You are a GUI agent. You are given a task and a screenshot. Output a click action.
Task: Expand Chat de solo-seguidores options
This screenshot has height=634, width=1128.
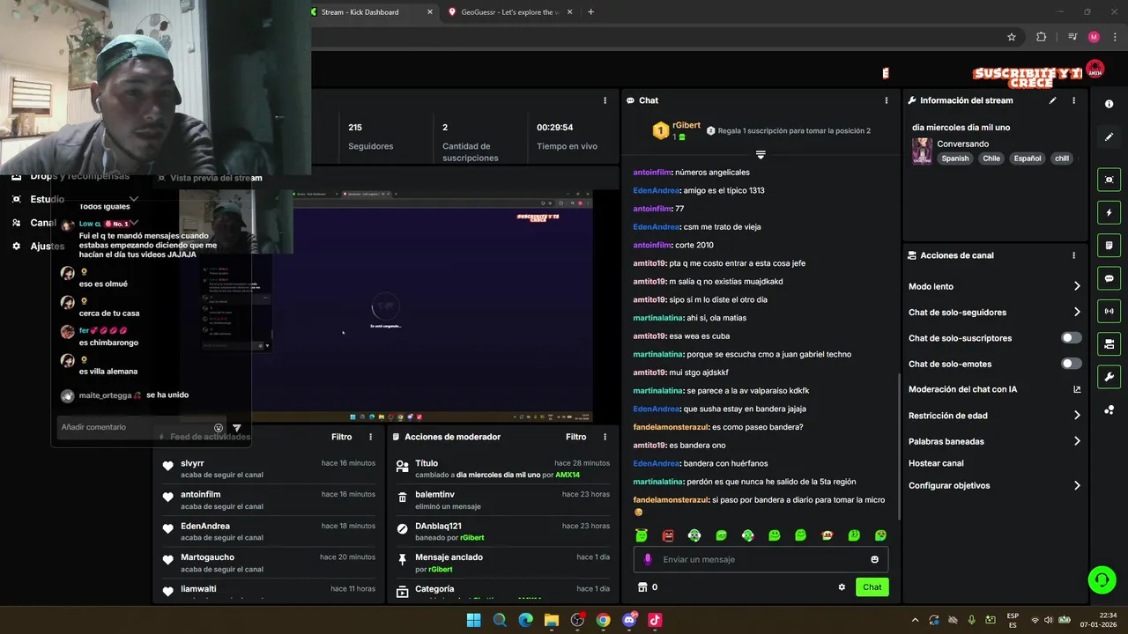coord(1077,312)
